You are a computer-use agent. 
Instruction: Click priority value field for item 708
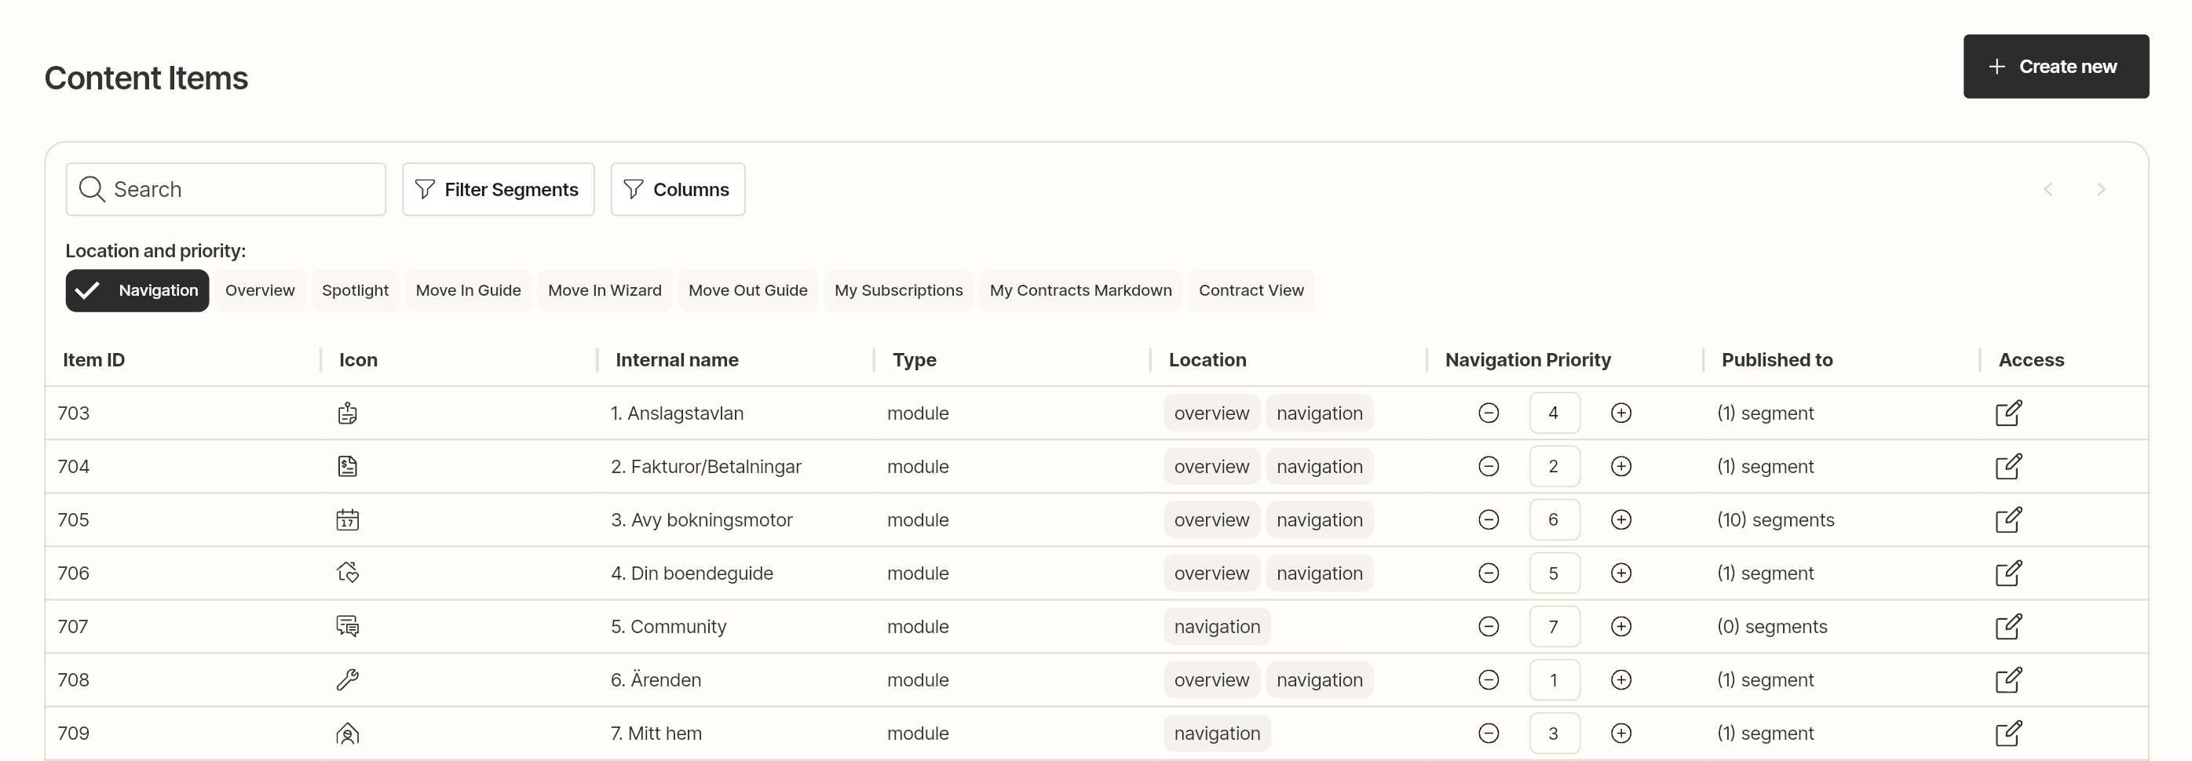click(1554, 680)
